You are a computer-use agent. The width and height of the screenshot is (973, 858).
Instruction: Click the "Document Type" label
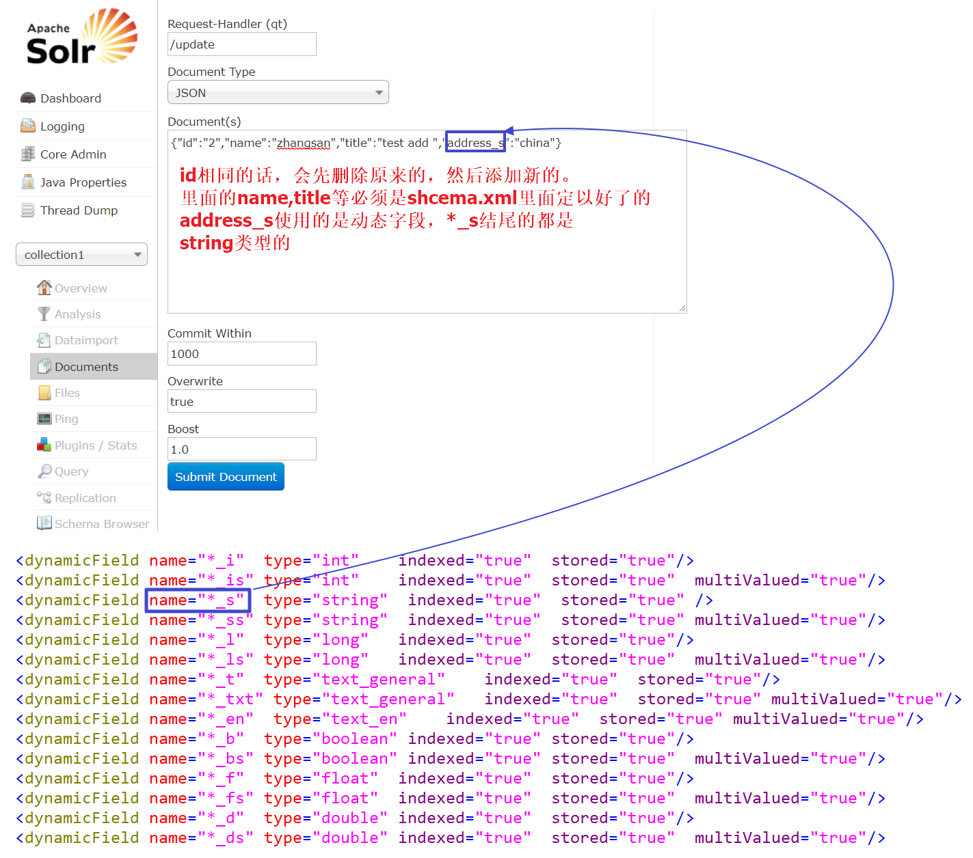211,72
